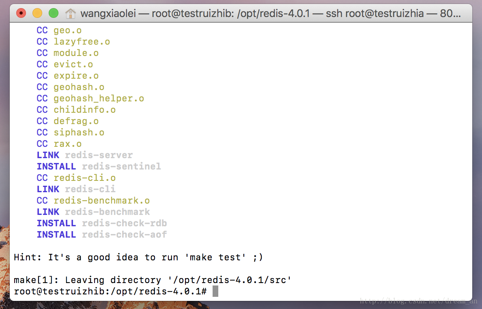Click the line 'CC siphash.o'
Image resolution: width=482 pixels, height=309 pixels.
pos(71,133)
